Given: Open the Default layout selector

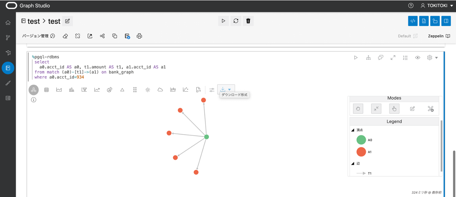Looking at the screenshot, I should [408, 36].
